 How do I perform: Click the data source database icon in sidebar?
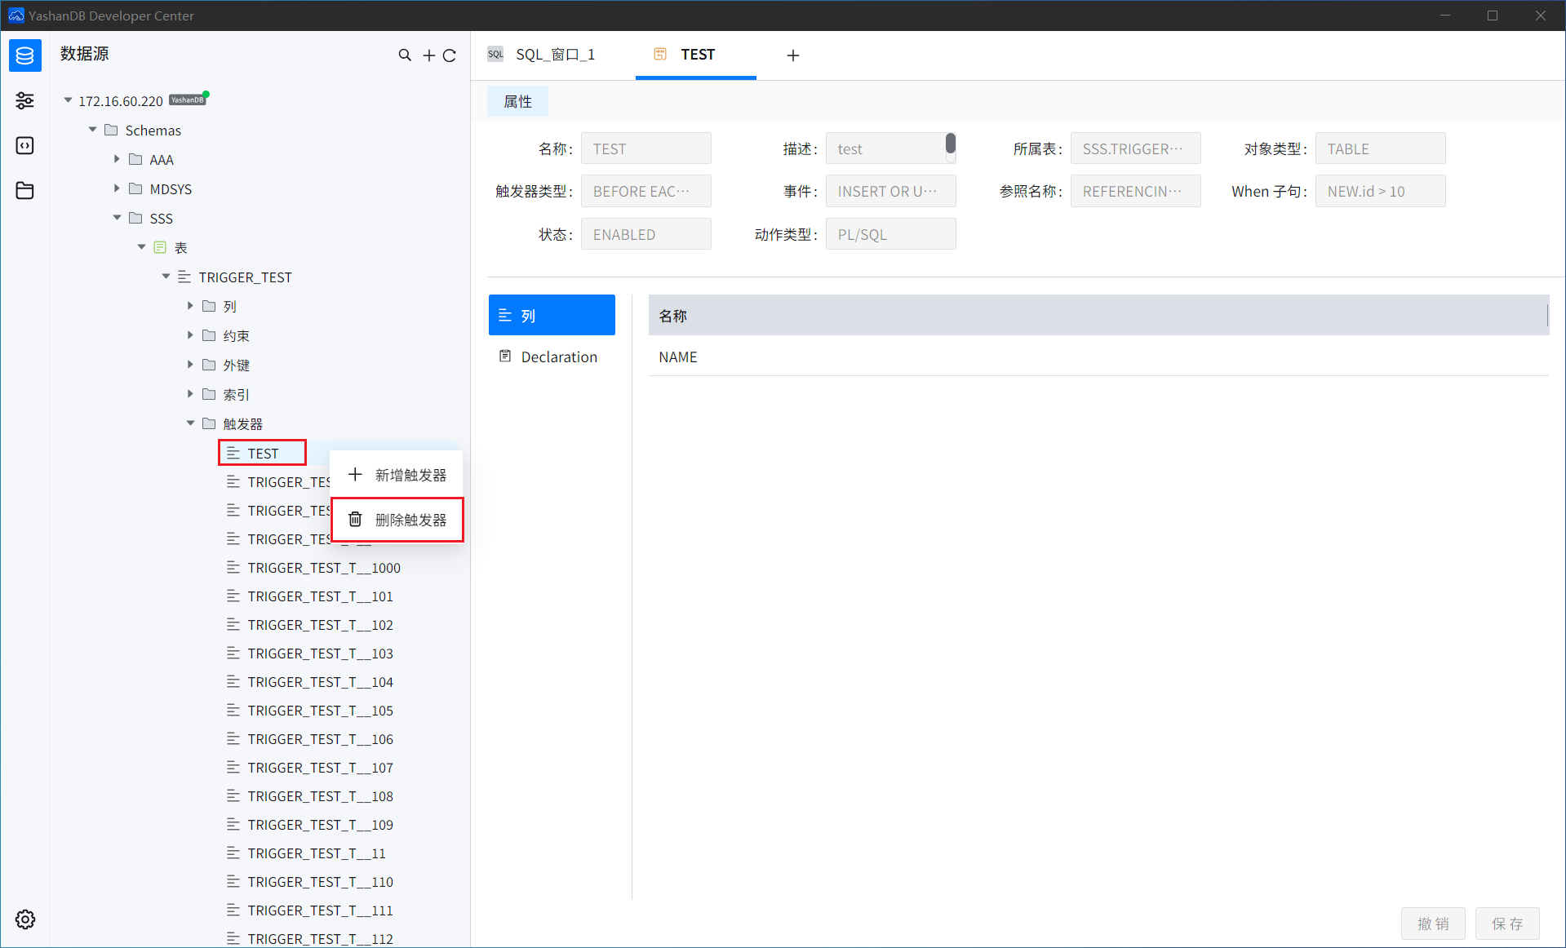click(x=24, y=55)
